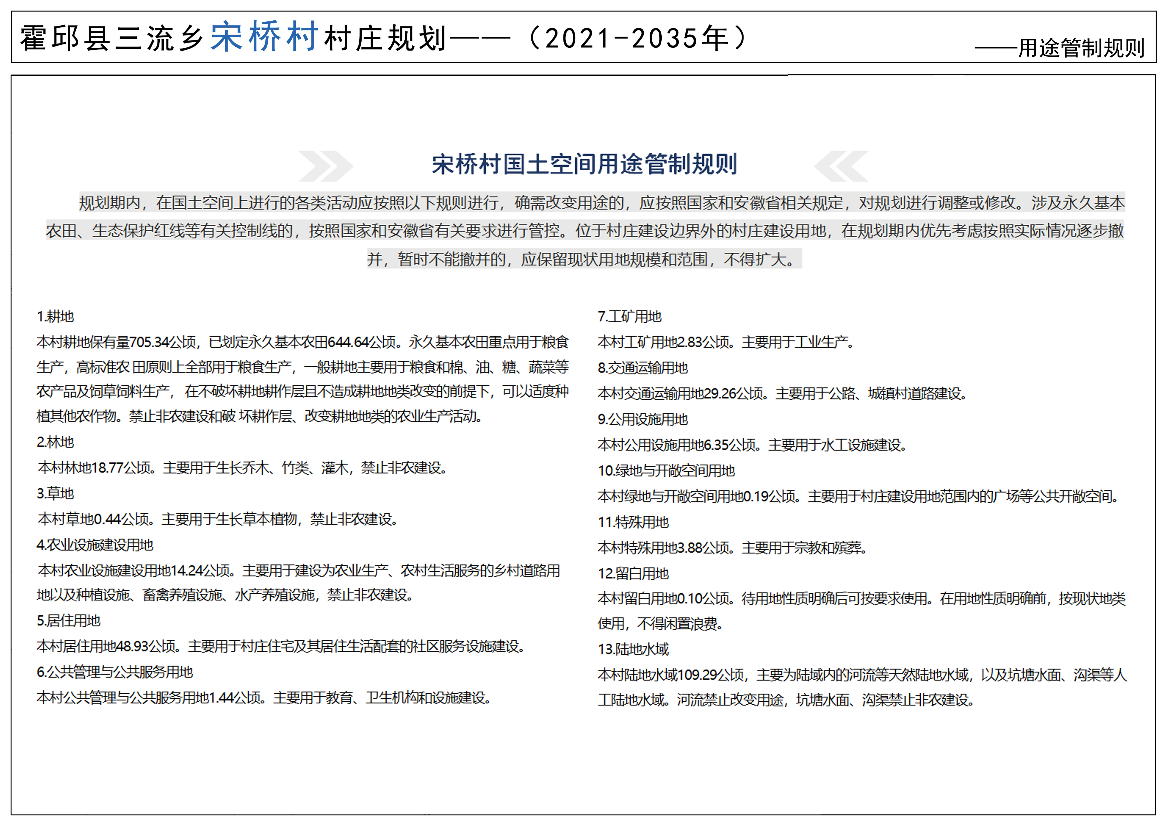
Task: Click the heading 13.陆地水域
Action: click(633, 649)
